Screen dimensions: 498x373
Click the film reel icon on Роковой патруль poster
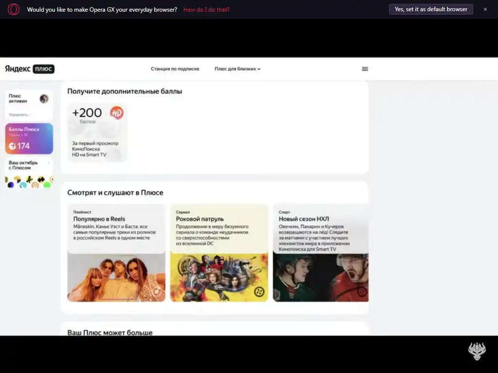(x=259, y=291)
